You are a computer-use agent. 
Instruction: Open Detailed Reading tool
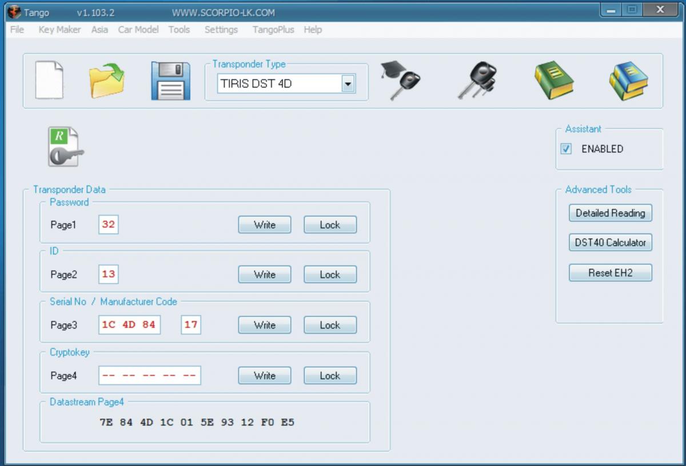click(611, 213)
